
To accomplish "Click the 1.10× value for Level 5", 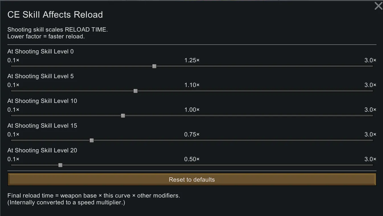I will [192, 85].
